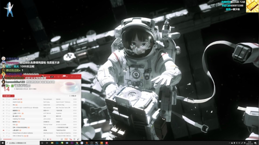Screen dimensions: 259x145
Task: Click the Collect All button in player
Action: tap(73, 96)
